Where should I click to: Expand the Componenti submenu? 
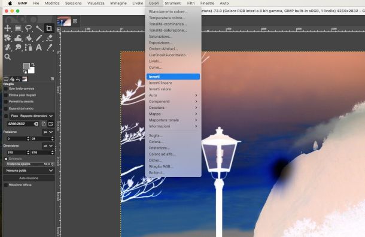173,102
